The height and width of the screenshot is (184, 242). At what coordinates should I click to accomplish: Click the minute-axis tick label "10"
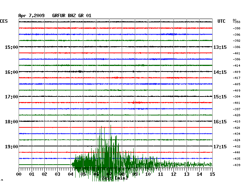point(148,174)
